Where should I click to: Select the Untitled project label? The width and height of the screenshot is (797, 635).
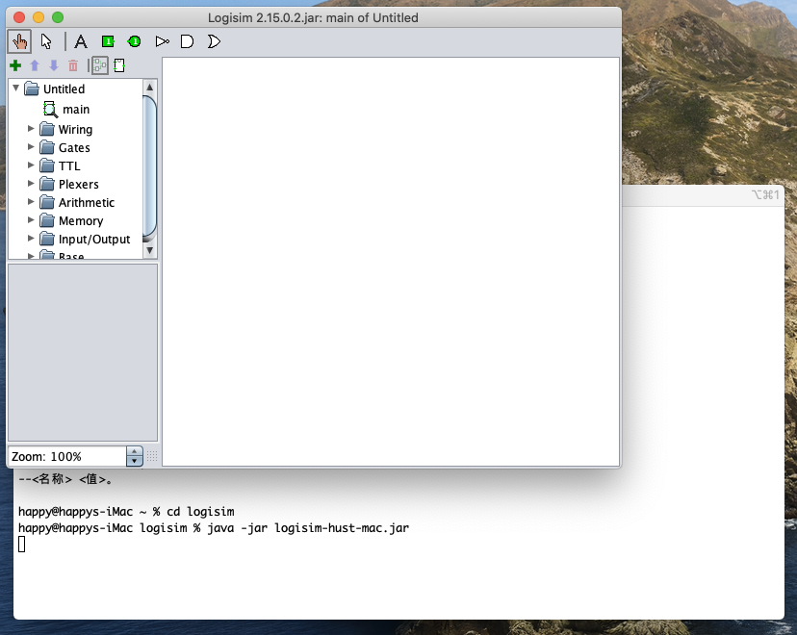point(64,89)
